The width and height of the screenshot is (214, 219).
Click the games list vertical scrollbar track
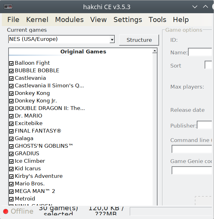[x=155, y=129]
